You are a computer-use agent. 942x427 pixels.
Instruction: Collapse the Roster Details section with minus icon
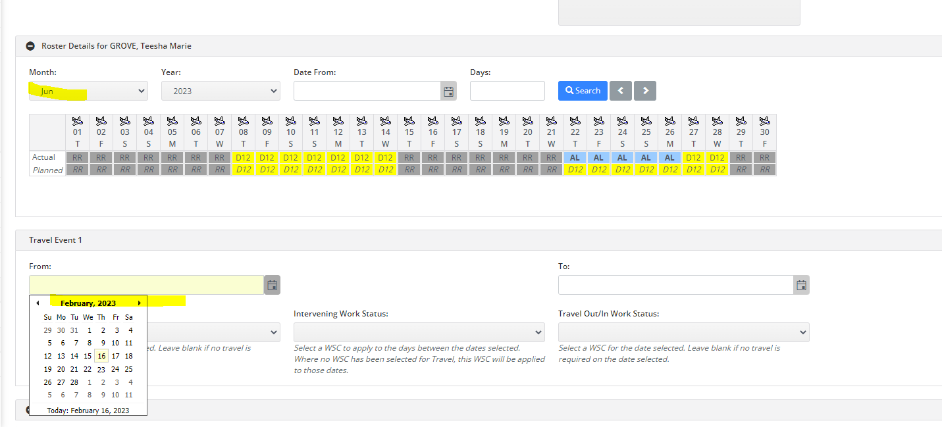pos(30,46)
